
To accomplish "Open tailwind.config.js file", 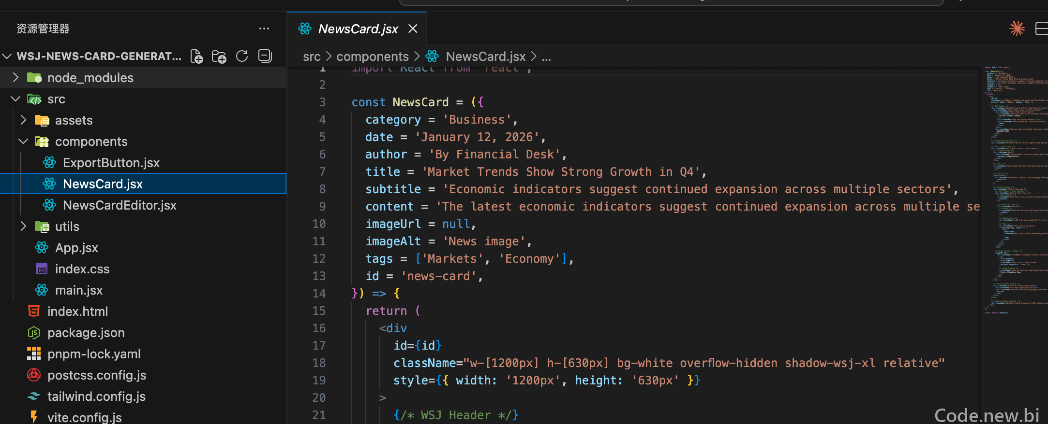I will [x=96, y=396].
